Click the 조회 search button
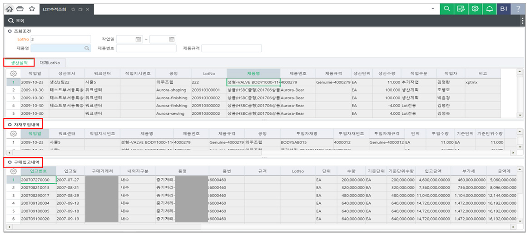 click(x=16, y=20)
